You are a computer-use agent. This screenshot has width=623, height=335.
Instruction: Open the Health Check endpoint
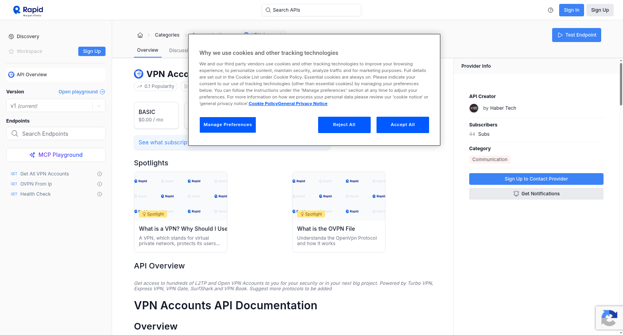click(x=35, y=194)
